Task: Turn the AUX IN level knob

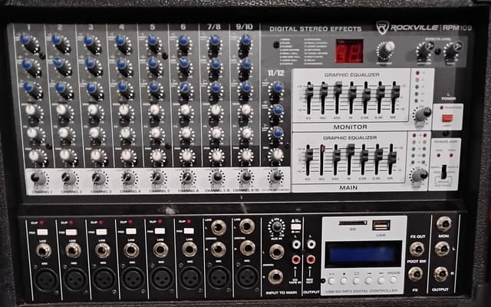Action: point(276,226)
